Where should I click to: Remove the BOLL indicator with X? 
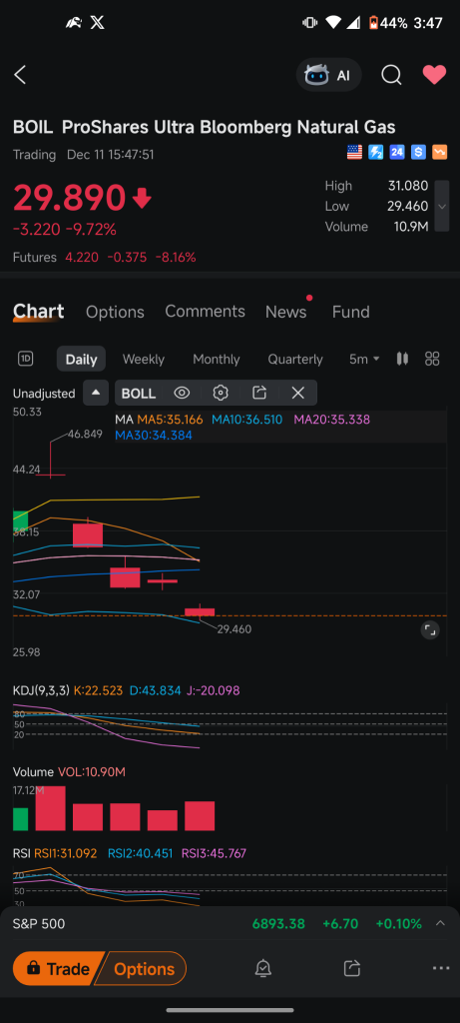click(297, 393)
